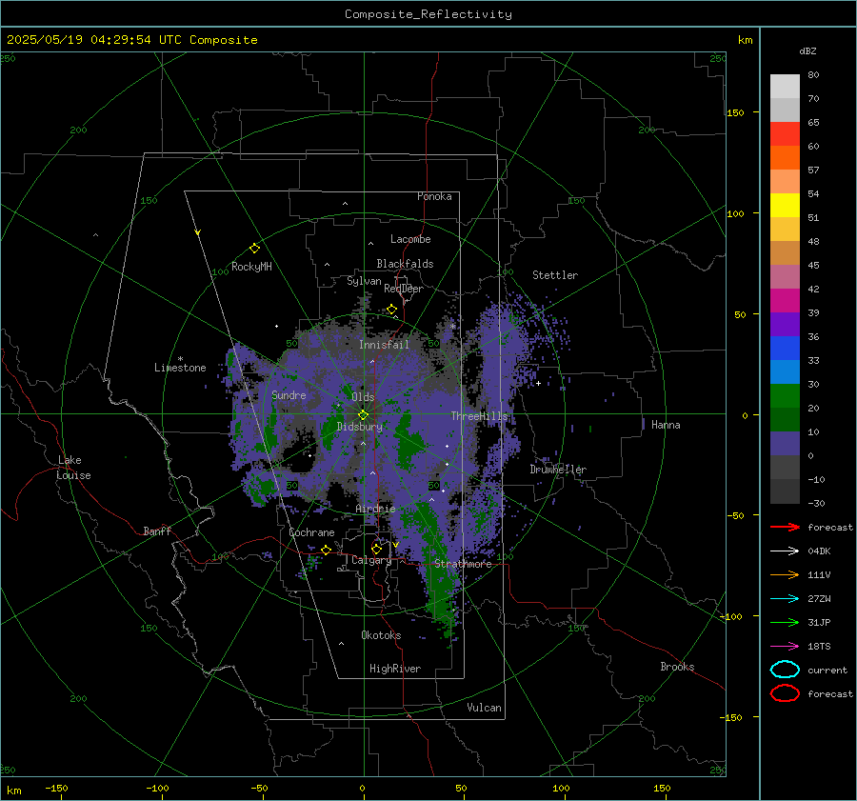Click the yellow diamond marker near Cochrane
857x801 pixels.
click(327, 550)
